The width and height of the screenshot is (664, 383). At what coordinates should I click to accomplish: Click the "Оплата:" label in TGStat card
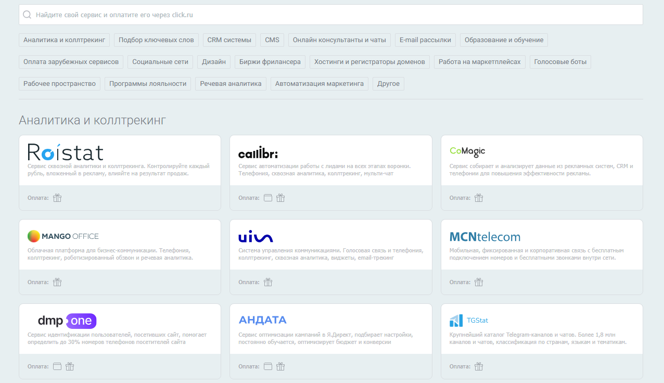(460, 366)
